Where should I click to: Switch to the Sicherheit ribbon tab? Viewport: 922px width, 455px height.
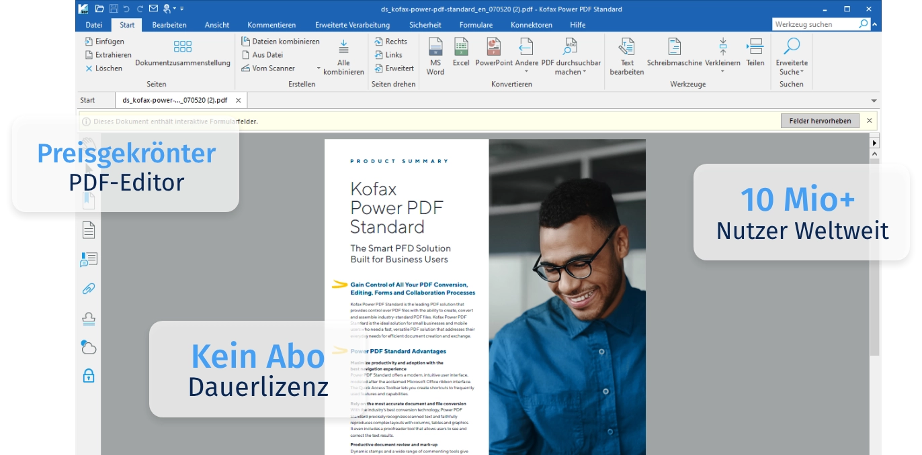click(425, 25)
